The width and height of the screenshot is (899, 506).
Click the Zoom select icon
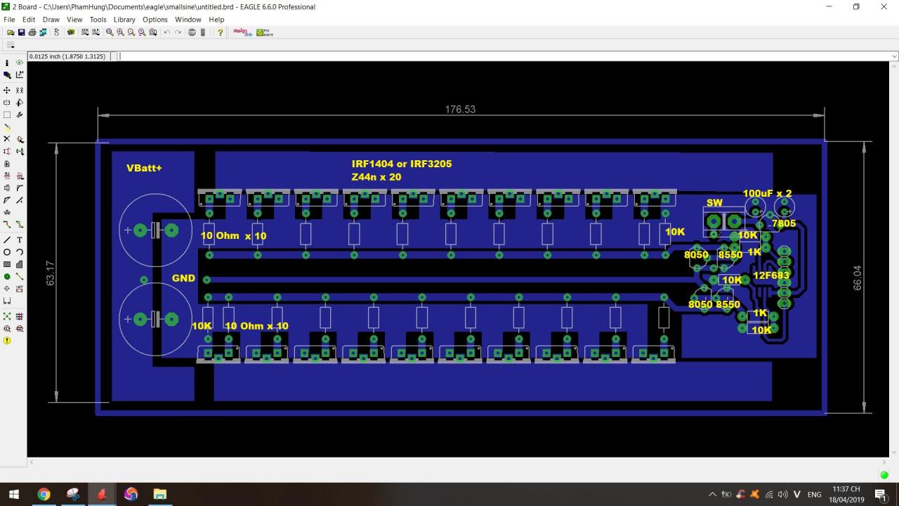152,32
